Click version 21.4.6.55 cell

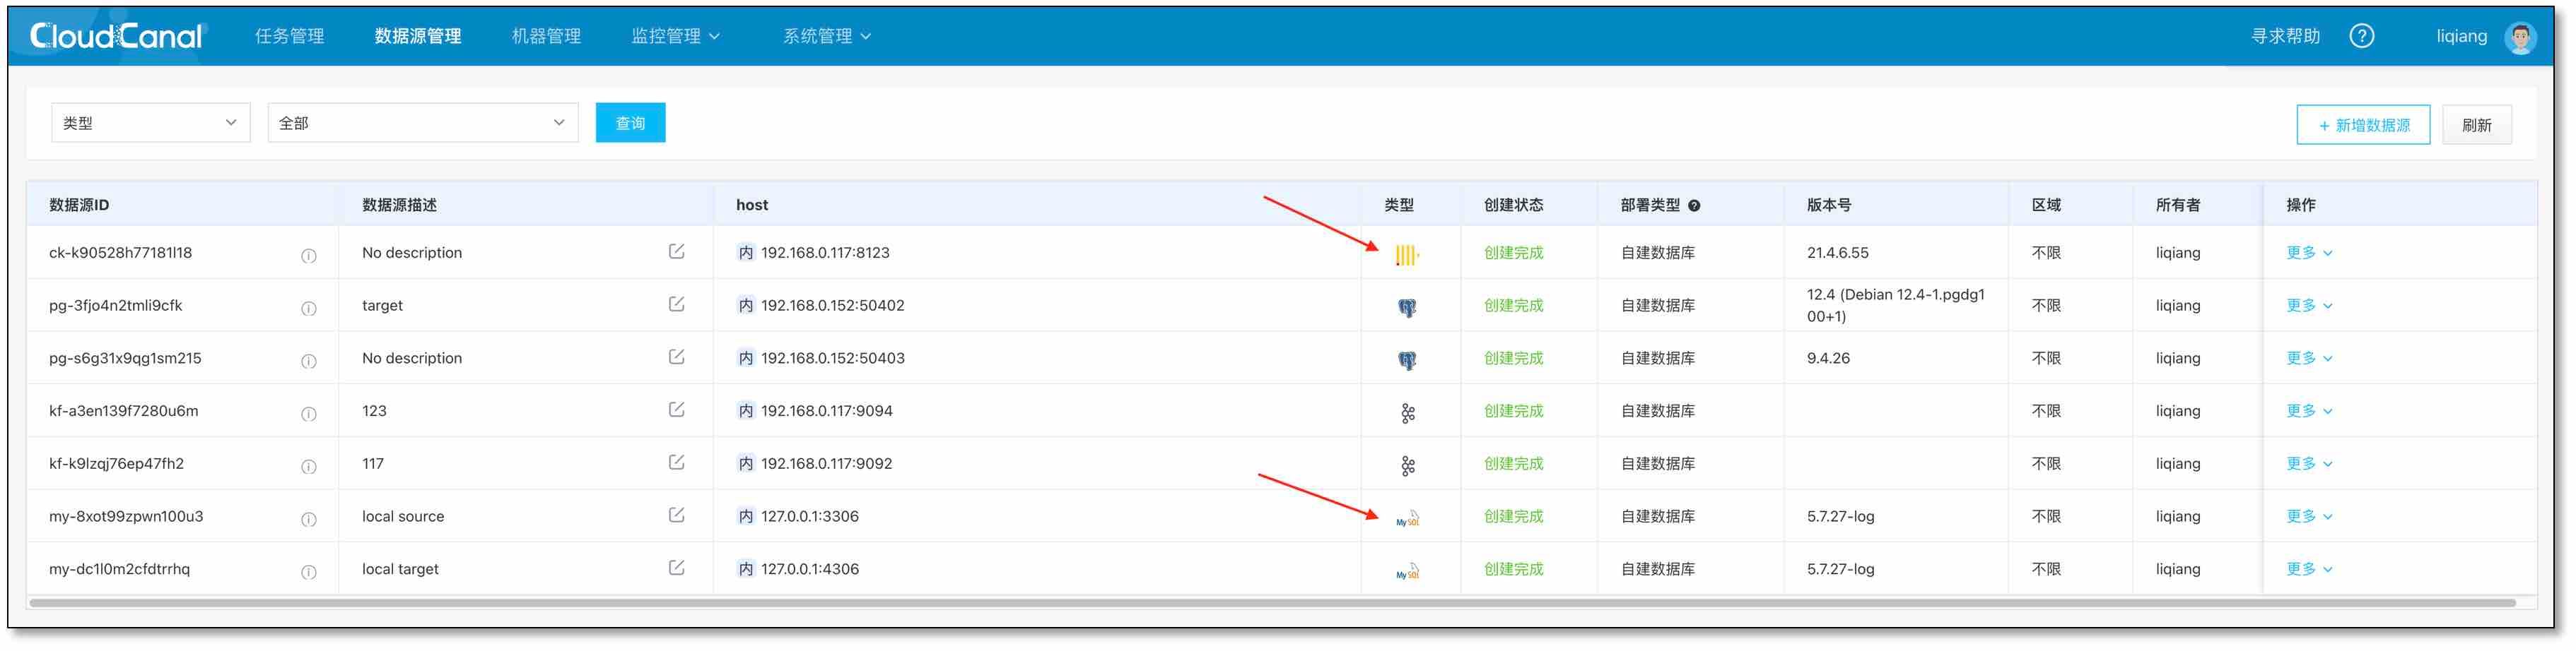[x=1837, y=253]
